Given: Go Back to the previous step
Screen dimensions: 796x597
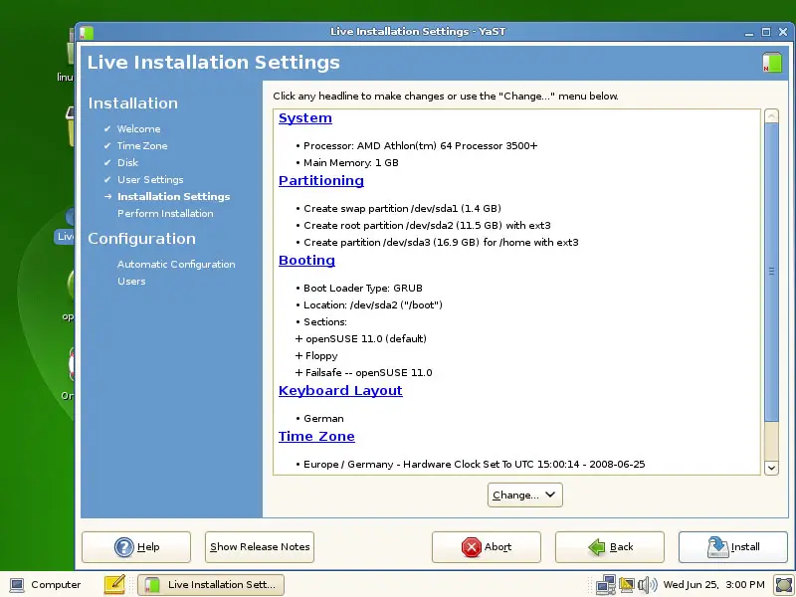Looking at the screenshot, I should tap(610, 546).
